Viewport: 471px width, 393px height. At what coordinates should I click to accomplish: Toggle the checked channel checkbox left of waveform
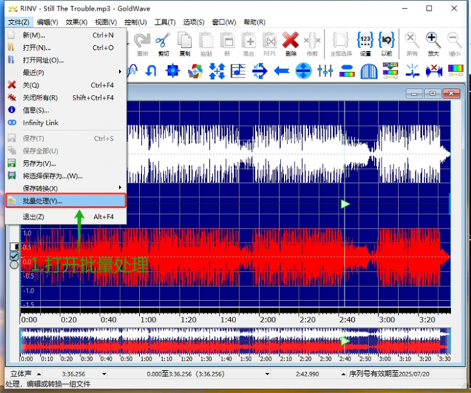(14, 256)
